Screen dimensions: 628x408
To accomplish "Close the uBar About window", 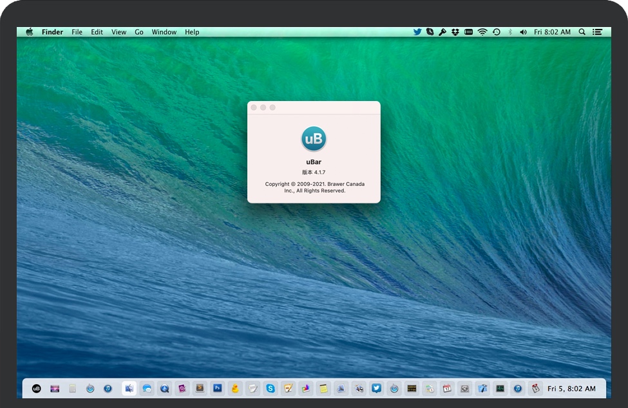I will pyautogui.click(x=254, y=107).
